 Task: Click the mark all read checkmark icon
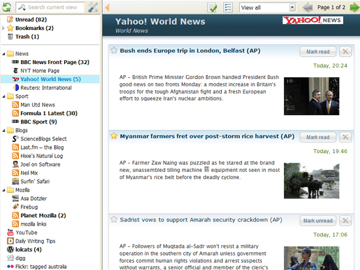click(x=212, y=8)
